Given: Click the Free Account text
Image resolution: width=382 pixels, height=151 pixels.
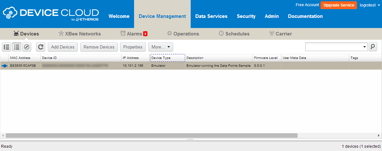Looking at the screenshot, I should 307,5.
